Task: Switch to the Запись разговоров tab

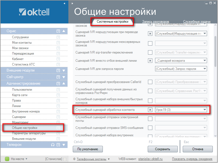Action: (x=155, y=22)
